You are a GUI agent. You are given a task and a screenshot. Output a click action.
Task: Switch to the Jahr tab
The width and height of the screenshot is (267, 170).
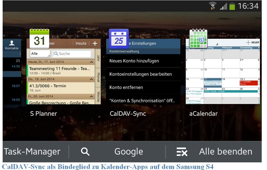98,57
